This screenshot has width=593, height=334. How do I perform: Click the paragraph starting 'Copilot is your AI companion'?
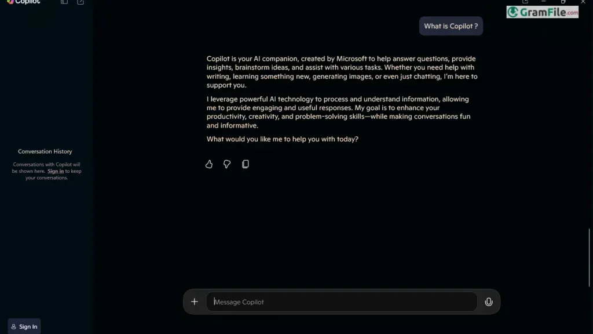[342, 72]
